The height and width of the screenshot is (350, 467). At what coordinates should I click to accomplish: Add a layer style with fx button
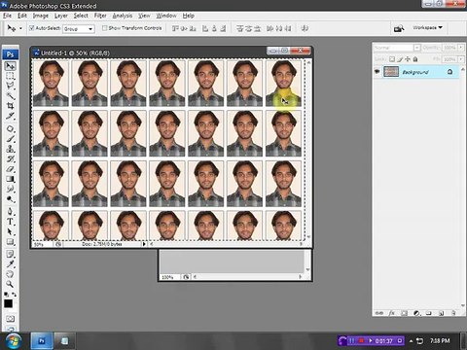(x=392, y=313)
